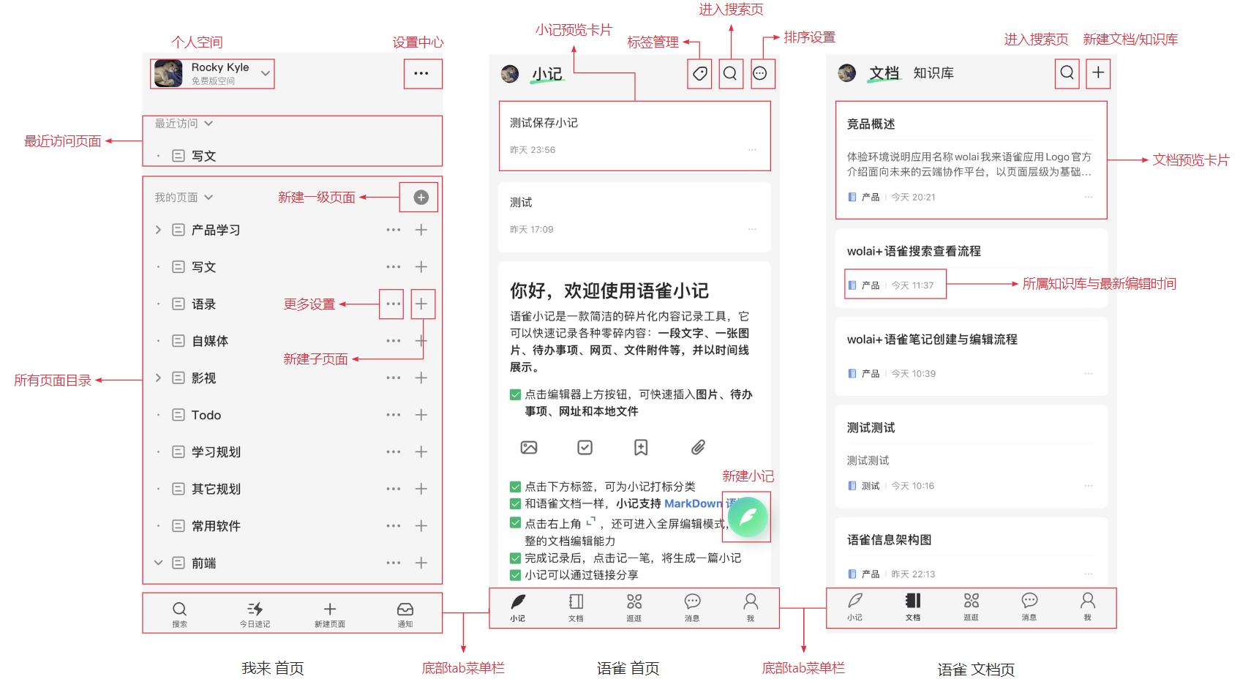This screenshot has height=690, width=1240.
Task: Open the user avatar on 文档 page
Action: point(847,72)
